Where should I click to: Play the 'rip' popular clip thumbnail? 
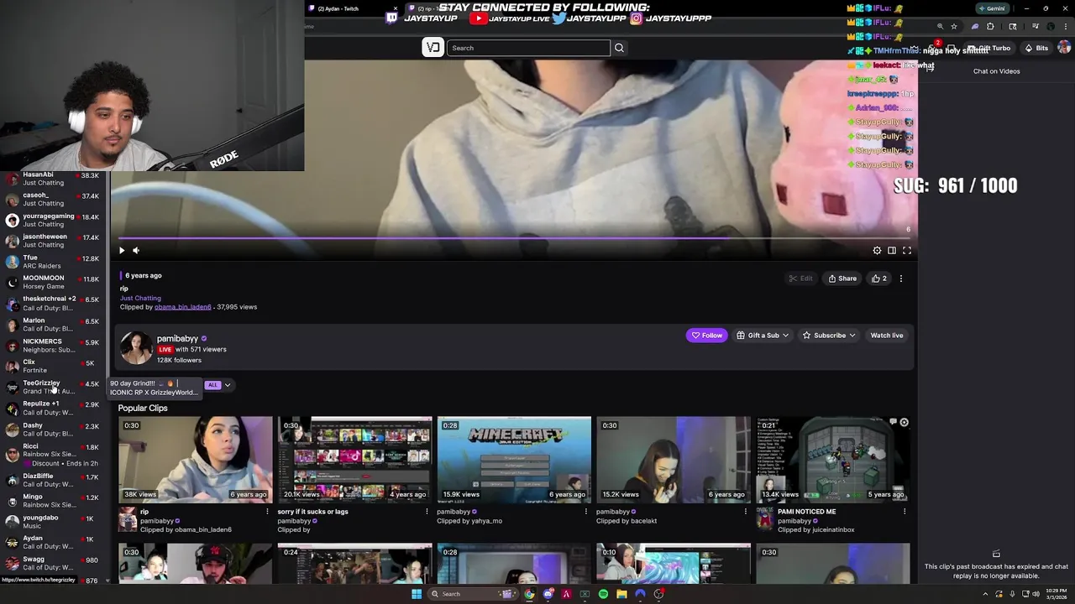pos(195,460)
